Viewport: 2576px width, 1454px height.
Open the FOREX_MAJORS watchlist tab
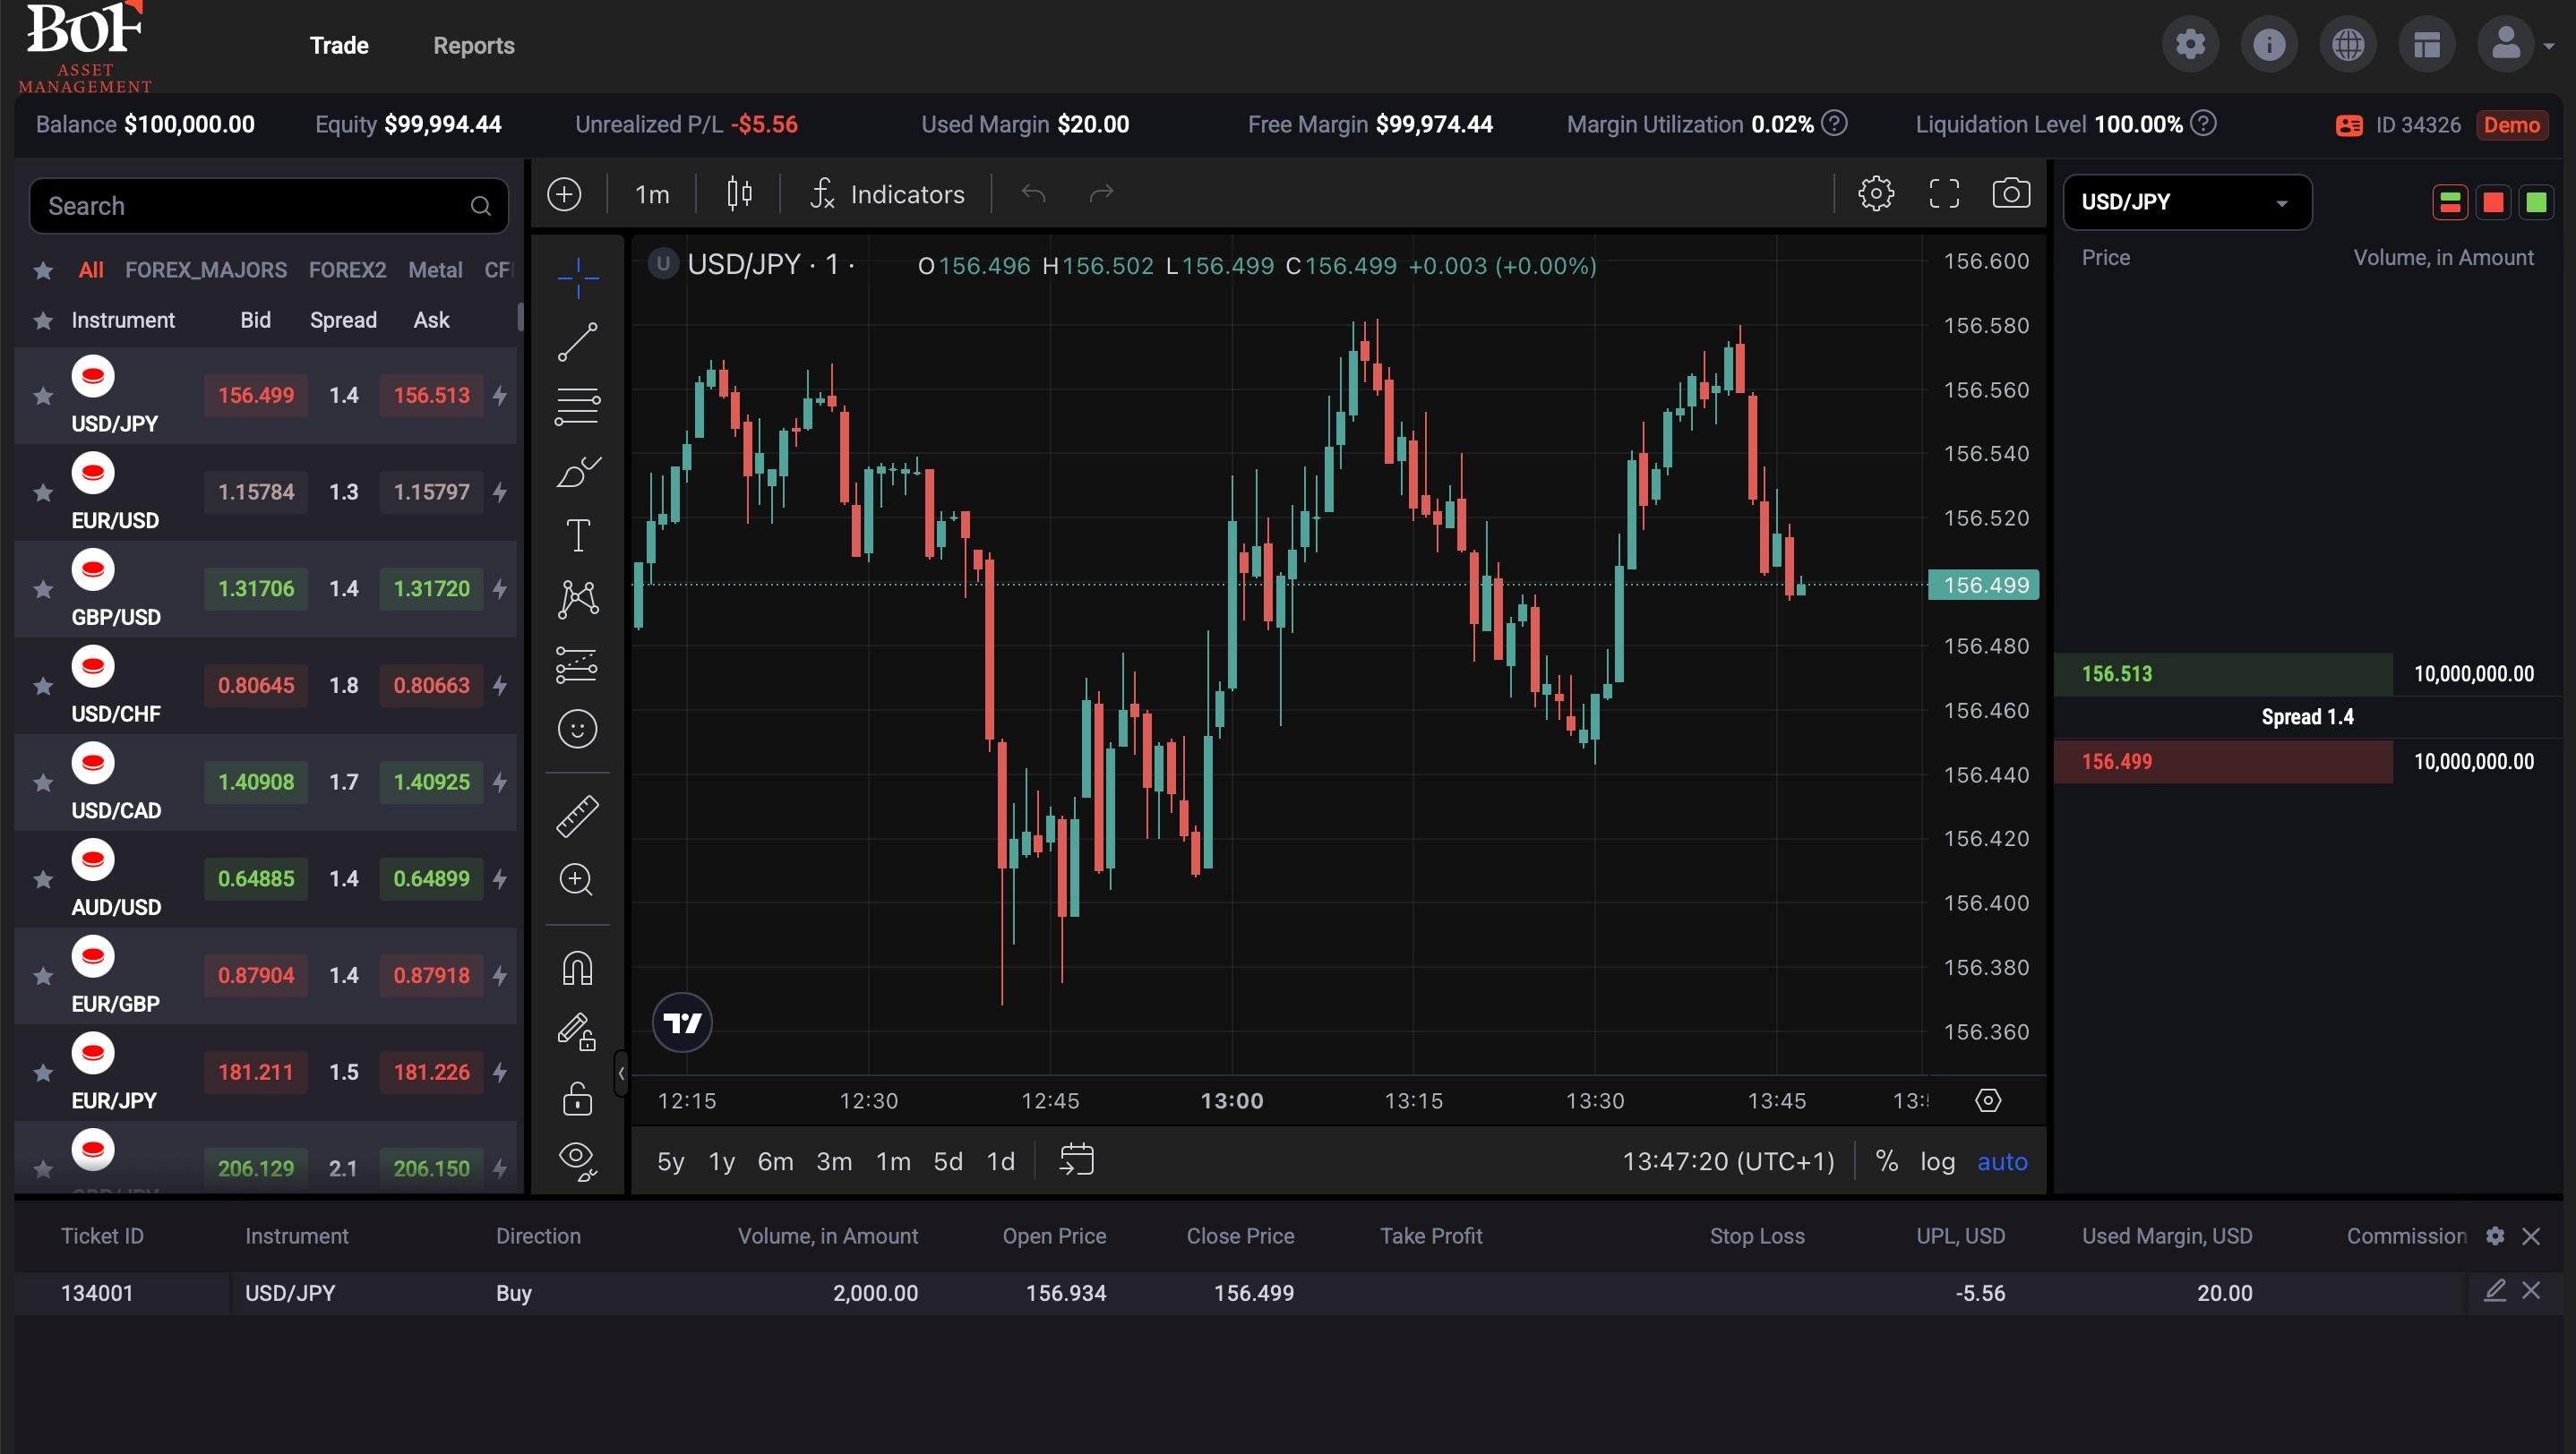(x=205, y=269)
